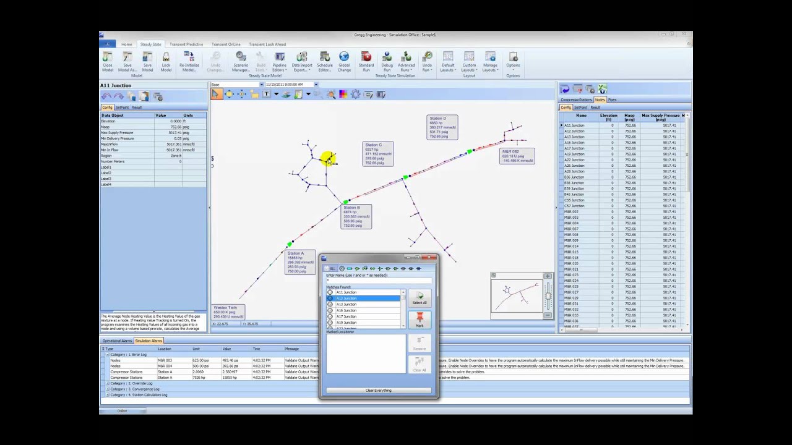Open Scenario Manager from the ribbon

pos(241,62)
